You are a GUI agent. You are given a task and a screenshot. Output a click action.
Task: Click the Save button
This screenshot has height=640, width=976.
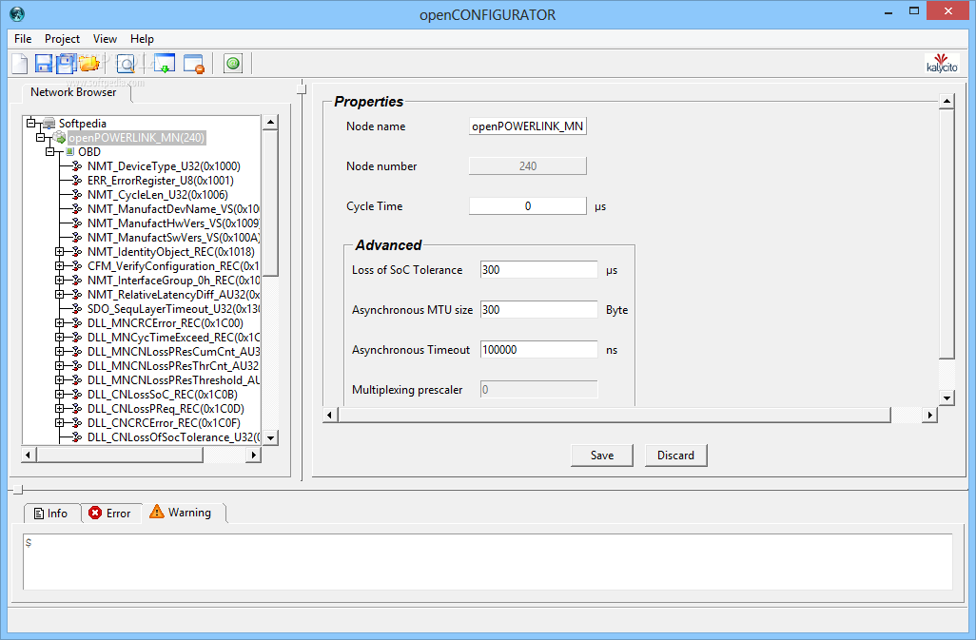[602, 456]
